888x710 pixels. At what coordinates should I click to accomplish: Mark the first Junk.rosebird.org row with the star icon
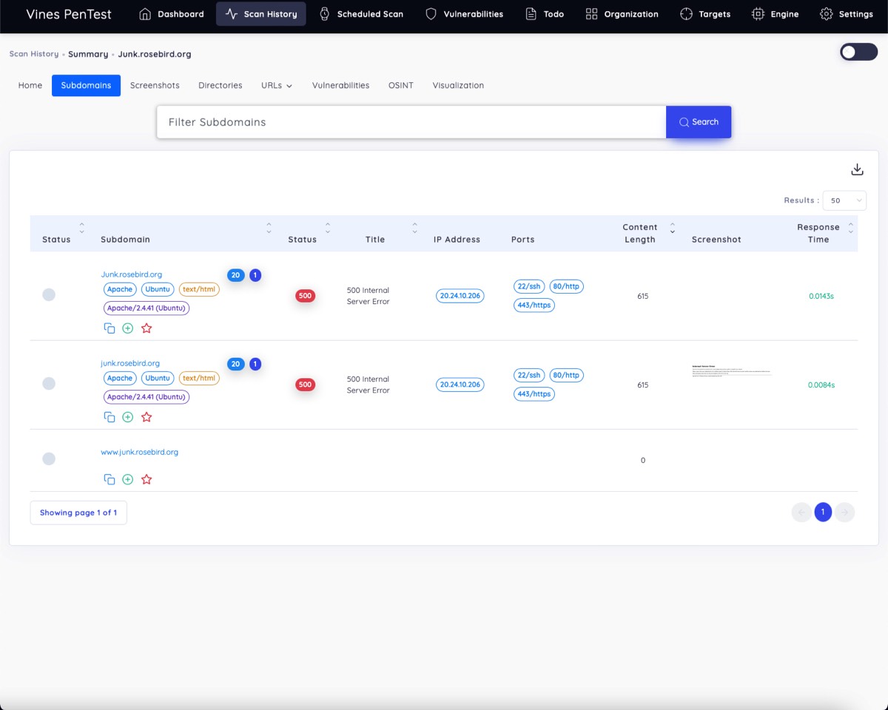(x=147, y=328)
